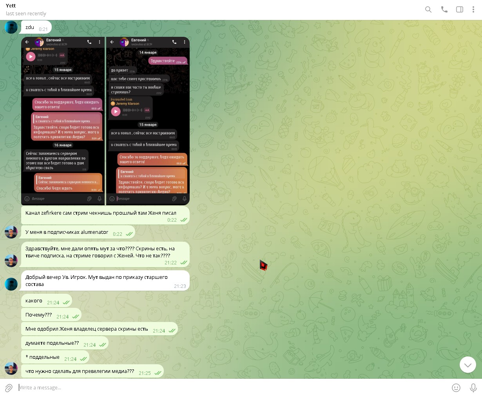
Task: Click avatar beside the last 'превелегии медиа' message
Action: (x=11, y=369)
